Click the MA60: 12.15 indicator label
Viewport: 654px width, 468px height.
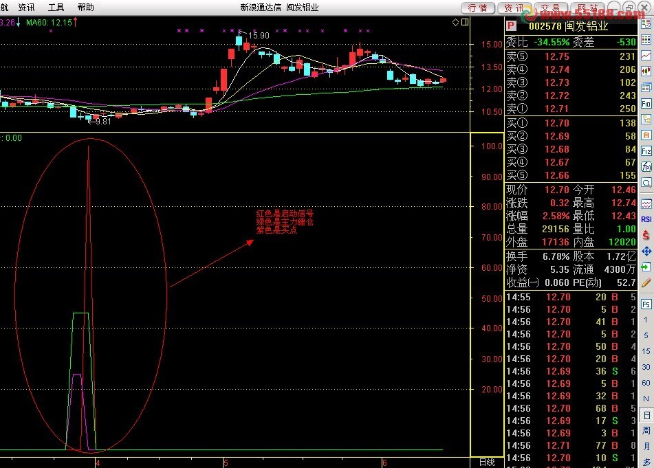(x=52, y=23)
